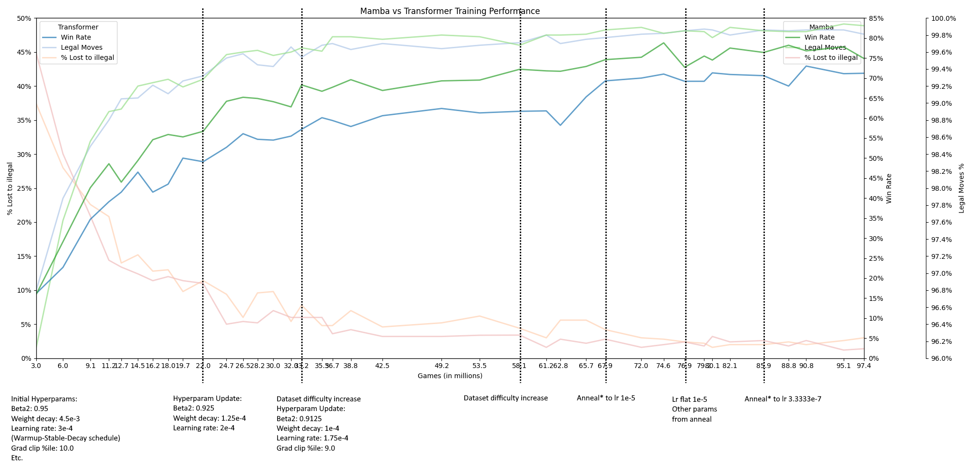This screenshot has width=967, height=468.
Task: Click the '65.7' x-axis tick label
Action: point(586,366)
